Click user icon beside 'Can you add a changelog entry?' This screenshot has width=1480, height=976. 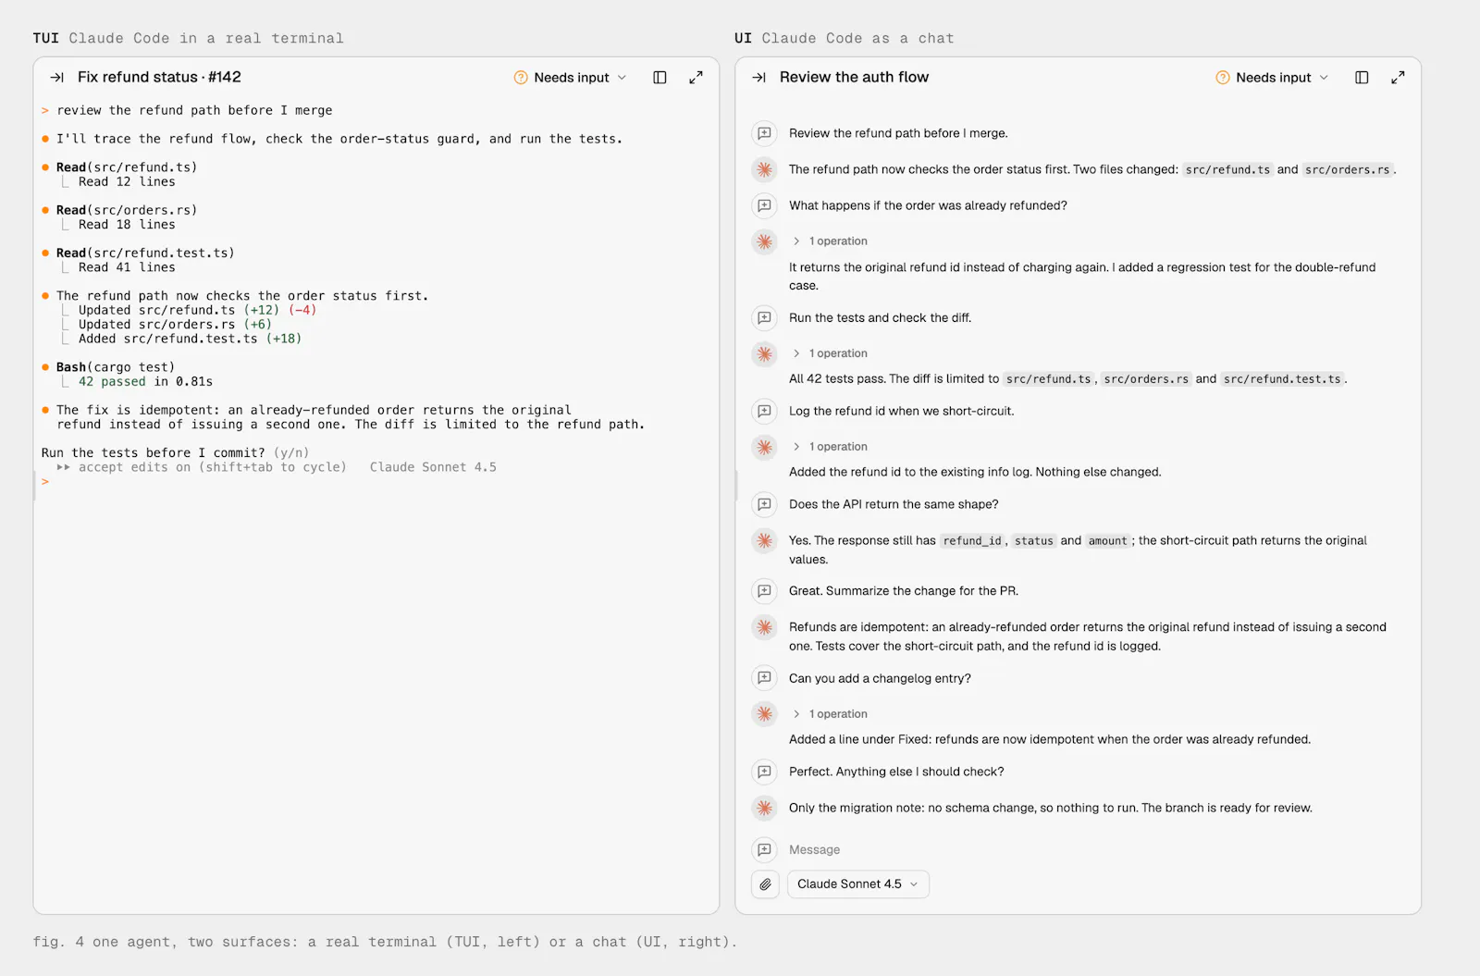coord(764,678)
